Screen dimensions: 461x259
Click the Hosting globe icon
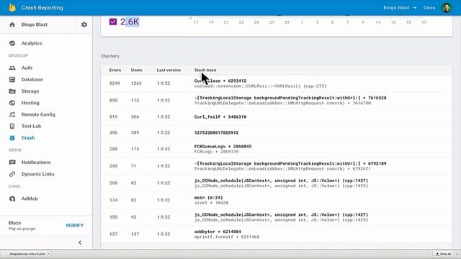point(12,103)
